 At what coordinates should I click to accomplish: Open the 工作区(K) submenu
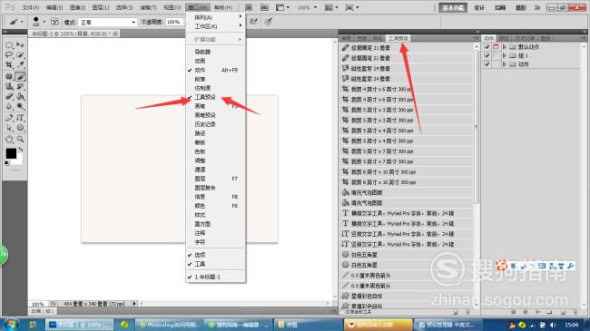216,26
